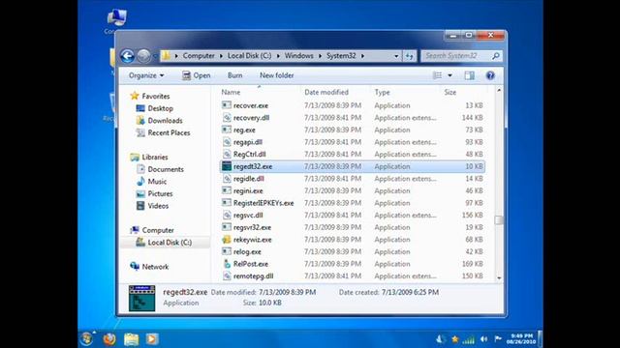Launch Firefox from the taskbar
This screenshot has height=348, width=620.
[109, 339]
